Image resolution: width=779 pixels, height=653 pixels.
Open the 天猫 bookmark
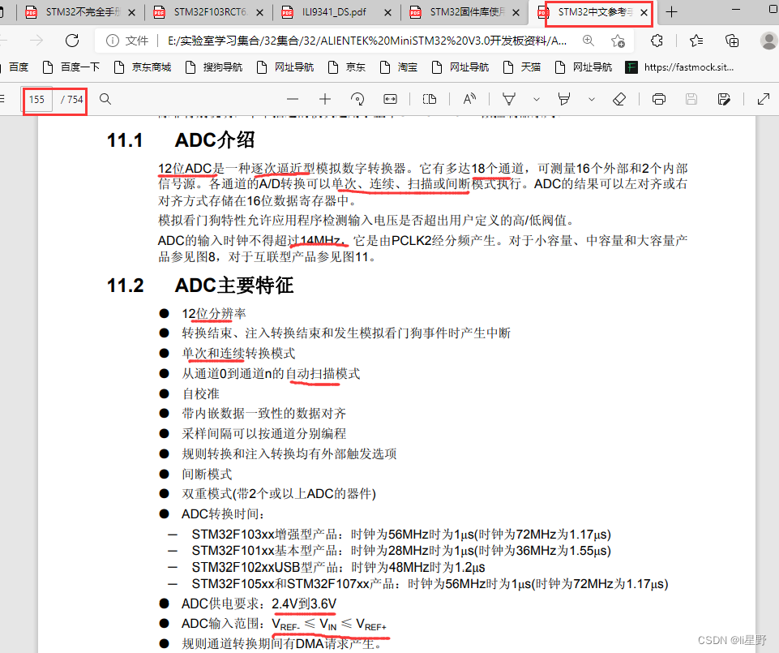tap(522, 67)
